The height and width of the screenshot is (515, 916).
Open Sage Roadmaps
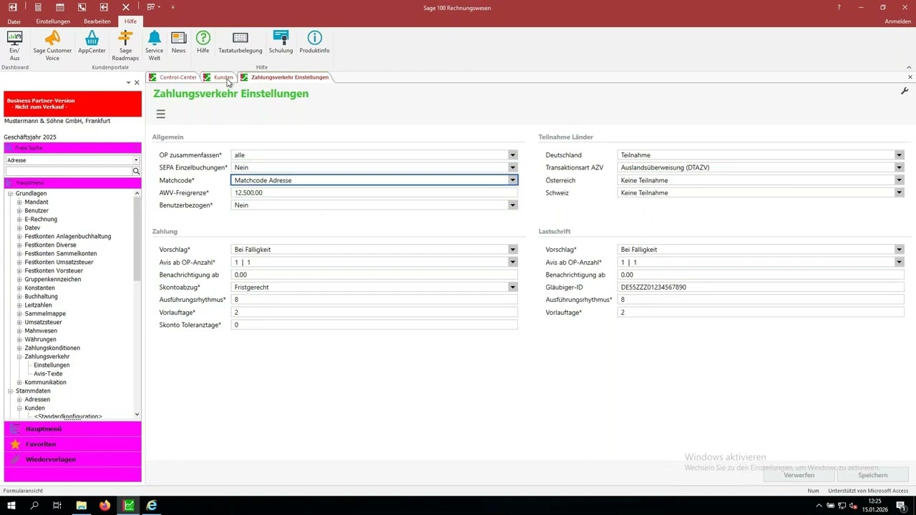tap(125, 45)
